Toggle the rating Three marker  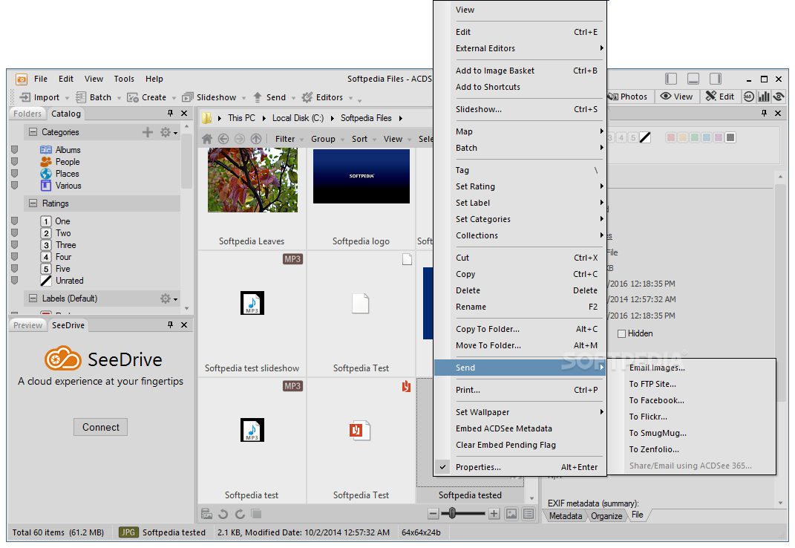point(15,244)
